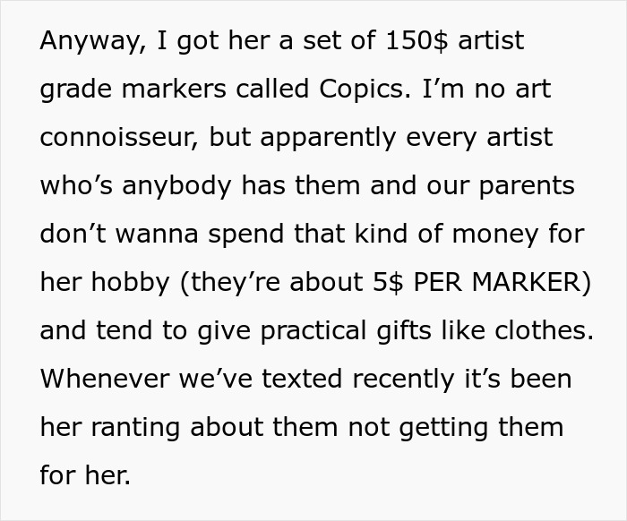Click the word "clothes"

(x=539, y=331)
